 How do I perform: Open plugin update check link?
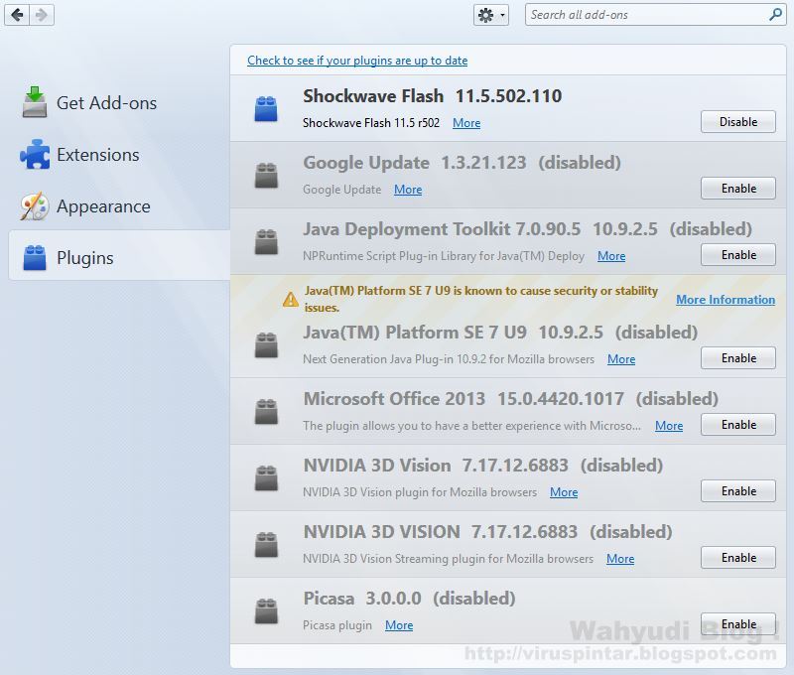coord(357,61)
